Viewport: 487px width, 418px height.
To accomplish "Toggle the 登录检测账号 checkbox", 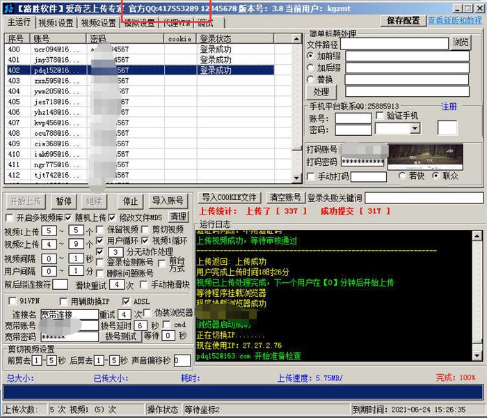I will 100,263.
